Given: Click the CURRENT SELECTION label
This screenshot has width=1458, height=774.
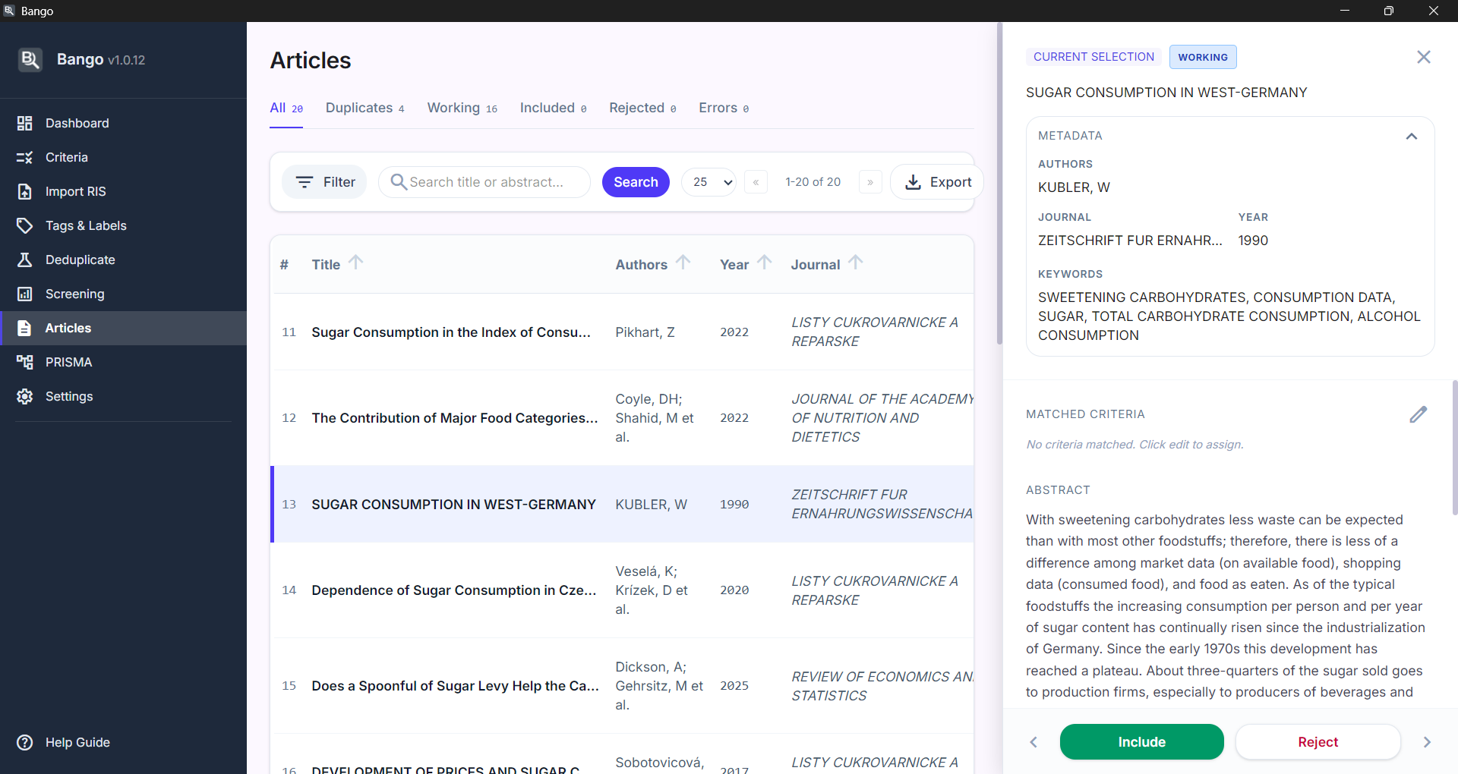Looking at the screenshot, I should click(1093, 57).
